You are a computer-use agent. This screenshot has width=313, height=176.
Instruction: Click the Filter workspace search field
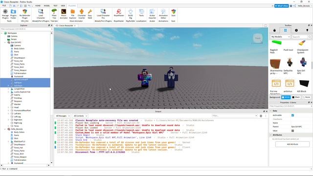click(26, 29)
